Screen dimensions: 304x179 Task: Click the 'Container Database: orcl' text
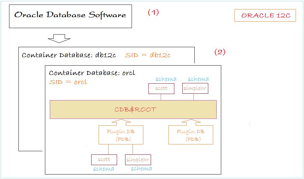(92, 73)
